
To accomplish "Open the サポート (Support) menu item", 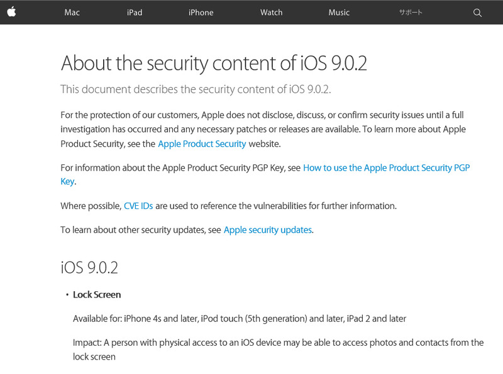I will pyautogui.click(x=411, y=13).
